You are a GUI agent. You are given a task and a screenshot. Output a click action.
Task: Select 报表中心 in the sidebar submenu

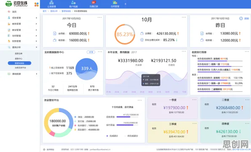(19, 59)
